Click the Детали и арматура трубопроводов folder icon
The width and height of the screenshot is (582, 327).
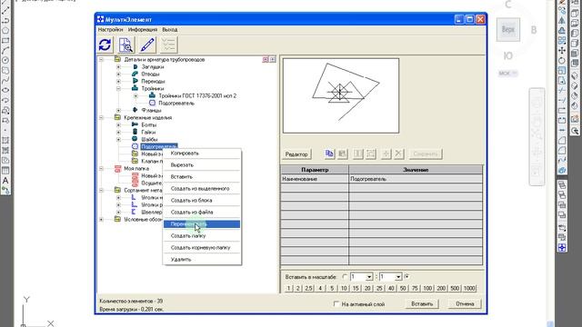tap(117, 59)
